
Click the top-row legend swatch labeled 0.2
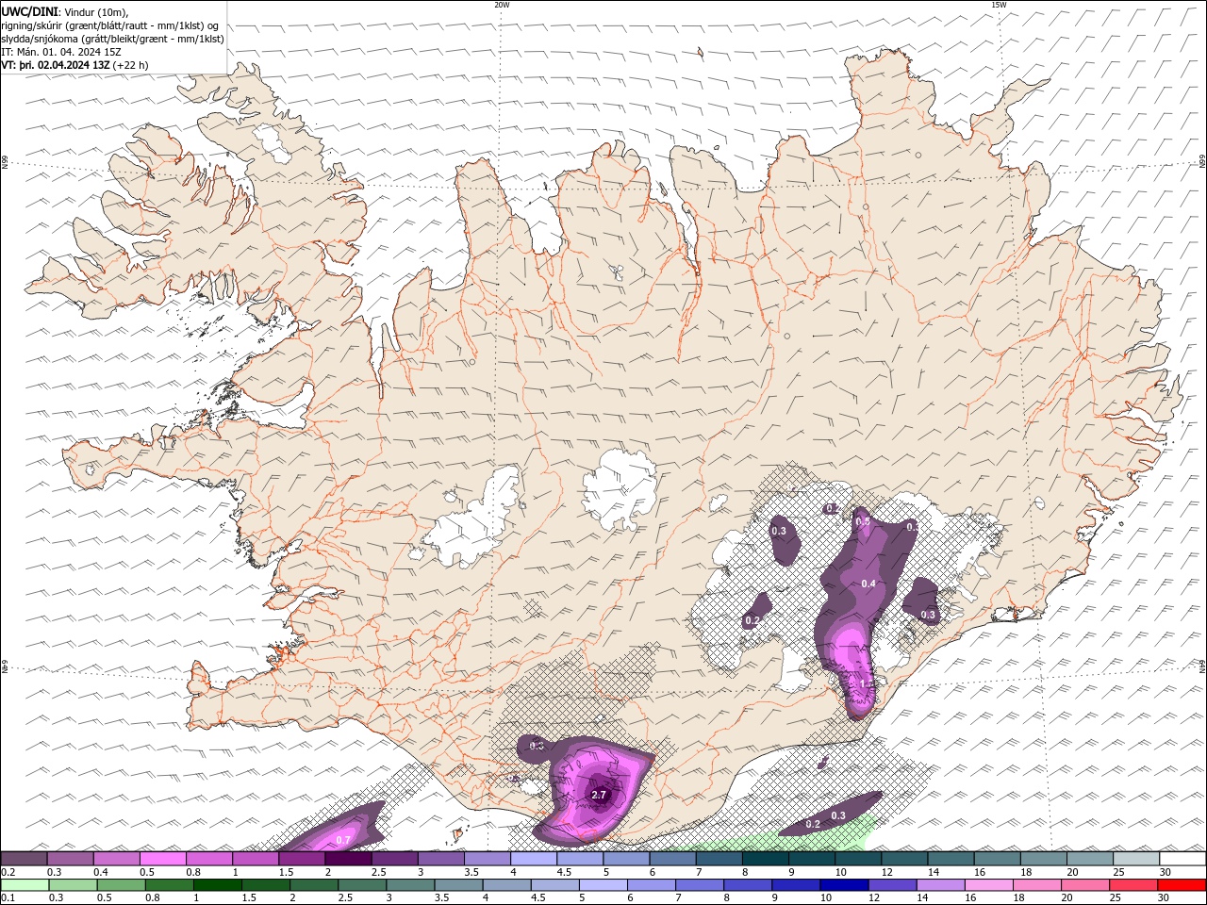[x=25, y=859]
